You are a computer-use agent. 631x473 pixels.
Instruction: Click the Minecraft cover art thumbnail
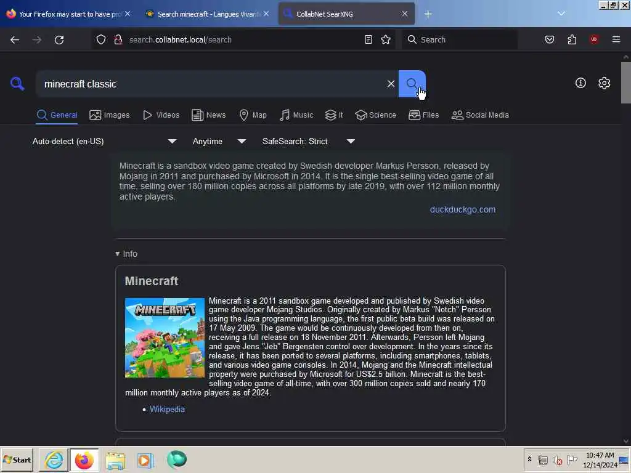165,338
